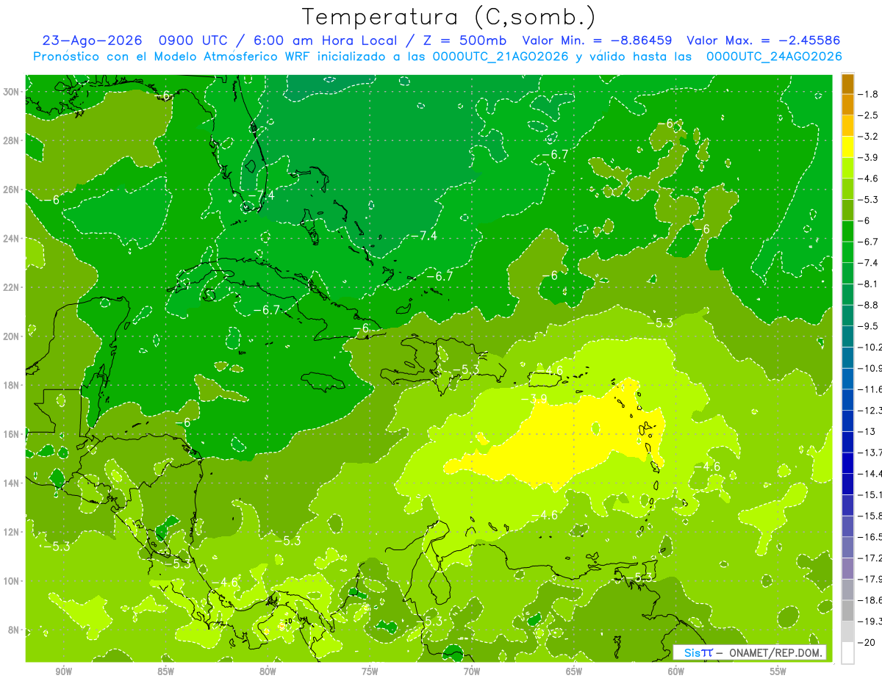Click the 20N latitude axis label

pyautogui.click(x=12, y=336)
